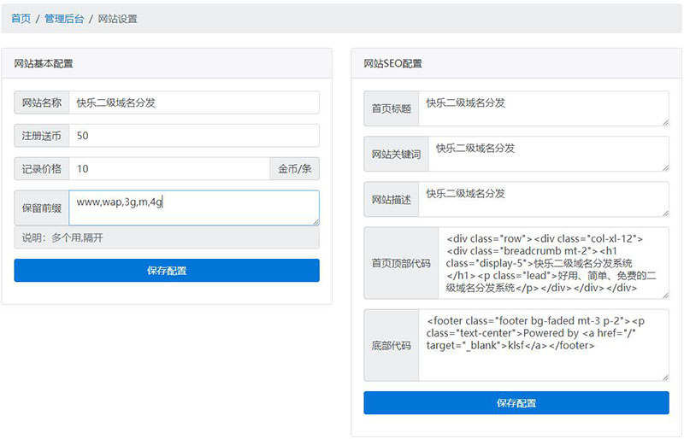Click the 记录价格 input showing 10
Screen dimensions: 684x439
169,169
